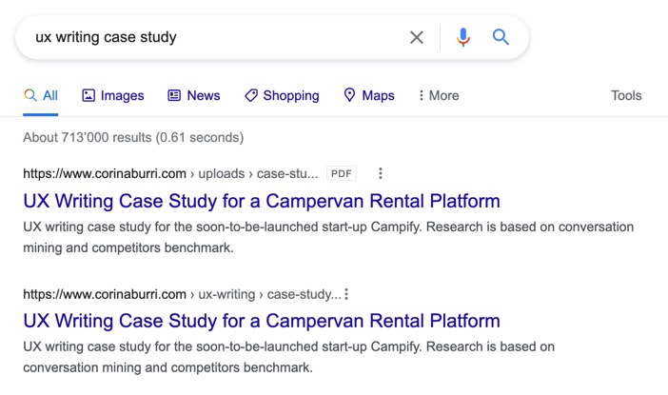Clear the search query with the X icon
The image size is (668, 395).
pyautogui.click(x=416, y=37)
